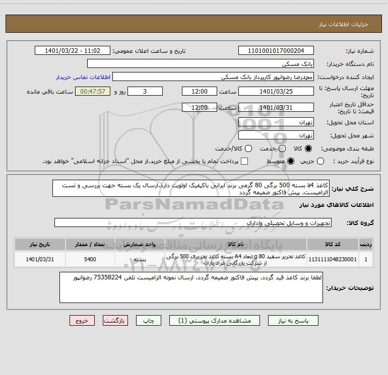Select the کالا/خدمت radio button
This screenshot has width=388, height=375.
(248, 148)
